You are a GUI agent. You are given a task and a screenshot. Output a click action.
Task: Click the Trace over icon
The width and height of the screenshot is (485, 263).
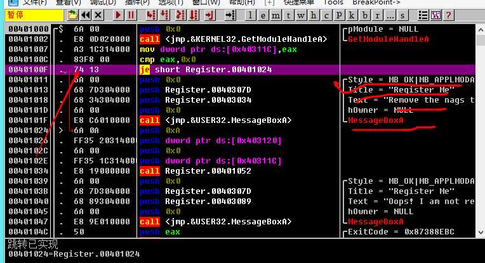pos(194,15)
